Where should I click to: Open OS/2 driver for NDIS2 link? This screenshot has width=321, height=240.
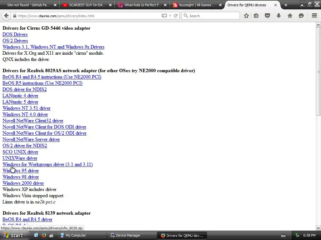tap(24, 146)
